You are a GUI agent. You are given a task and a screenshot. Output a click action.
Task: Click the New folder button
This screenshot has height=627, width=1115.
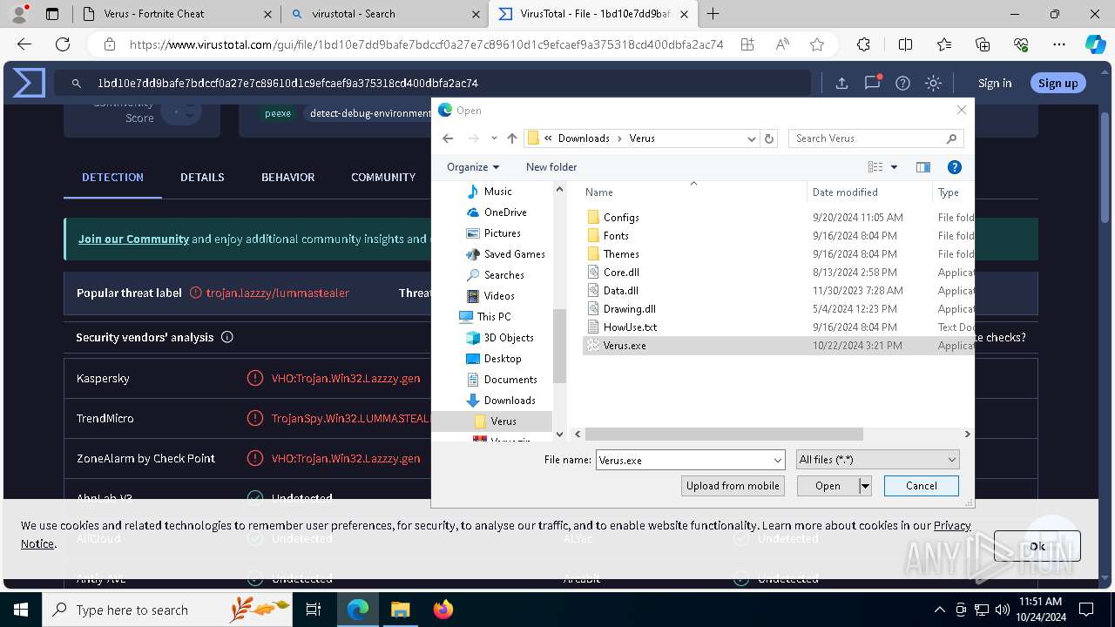click(551, 167)
